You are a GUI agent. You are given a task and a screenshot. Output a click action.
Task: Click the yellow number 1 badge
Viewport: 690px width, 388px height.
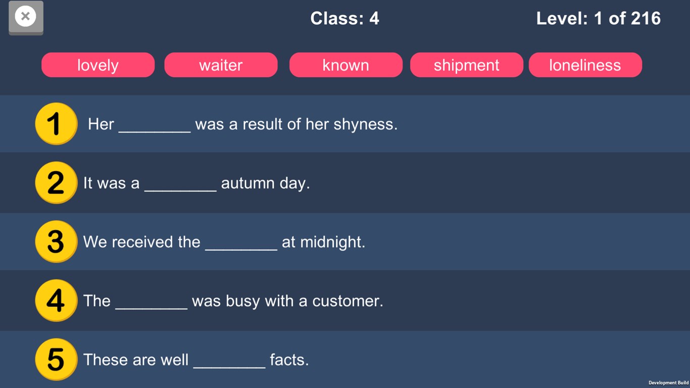click(x=56, y=124)
